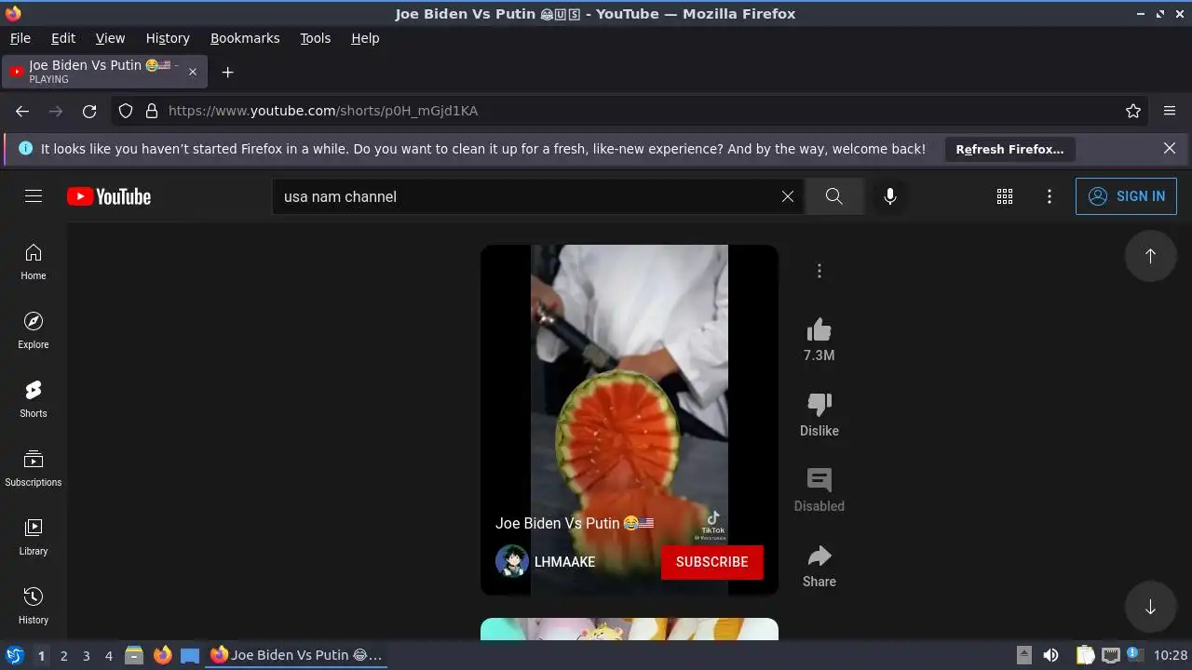The height and width of the screenshot is (670, 1192).
Task: Click the next short thumbnail below
Action: 630,629
